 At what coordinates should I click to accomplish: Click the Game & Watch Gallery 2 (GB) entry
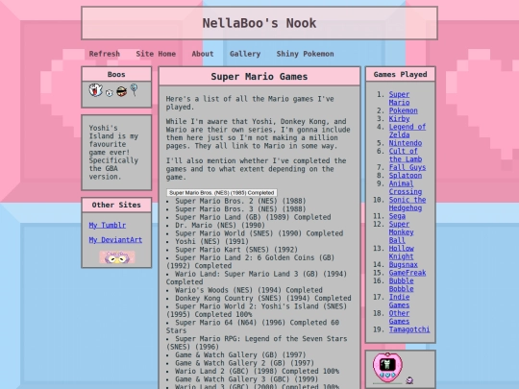(245, 363)
